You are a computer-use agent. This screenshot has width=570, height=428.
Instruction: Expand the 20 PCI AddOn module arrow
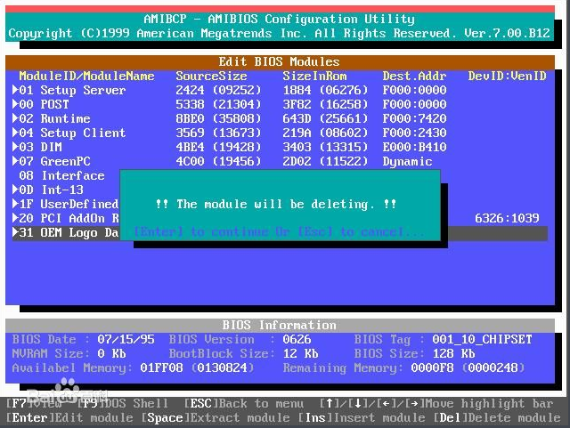[15, 218]
